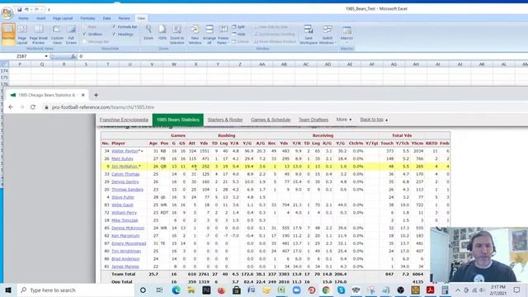Image resolution: width=528 pixels, height=297 pixels.
Task: Click the Windows Start button
Action: point(8,290)
